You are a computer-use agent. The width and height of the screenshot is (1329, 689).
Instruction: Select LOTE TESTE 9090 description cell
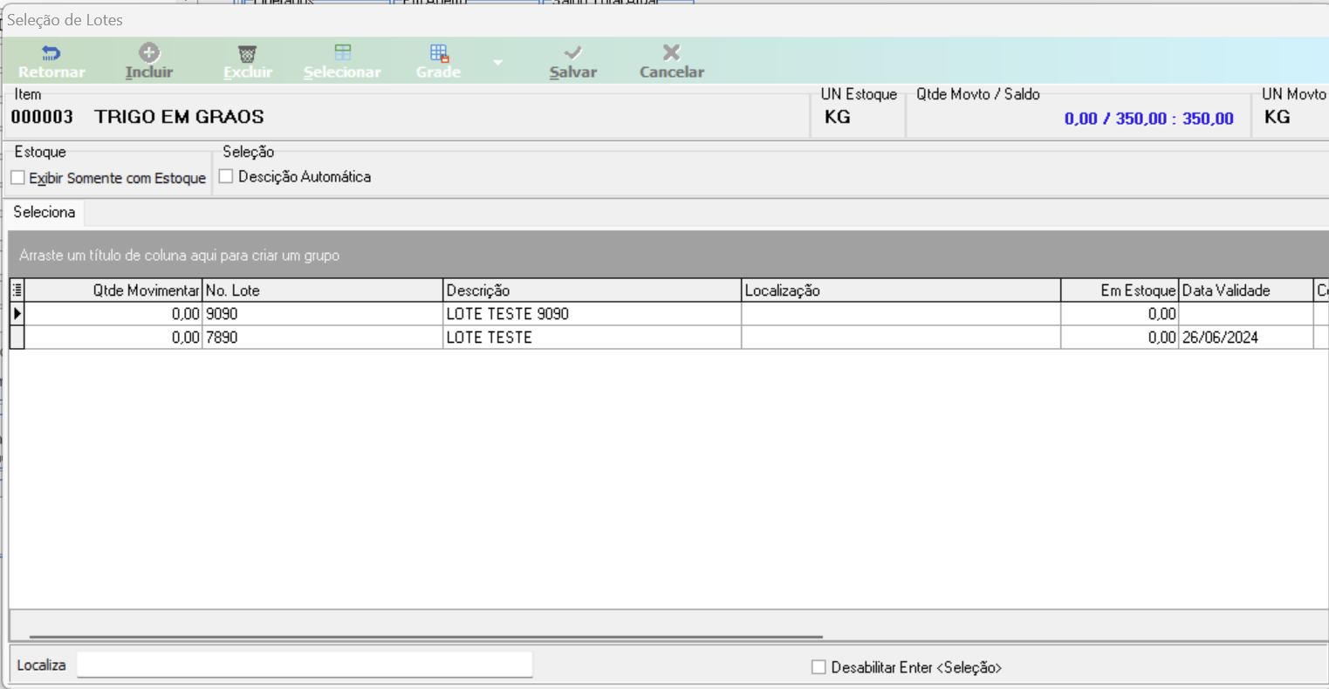[x=593, y=314]
